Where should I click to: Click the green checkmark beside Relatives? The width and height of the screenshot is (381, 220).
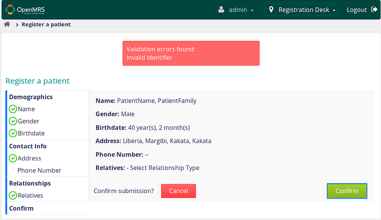point(13,195)
